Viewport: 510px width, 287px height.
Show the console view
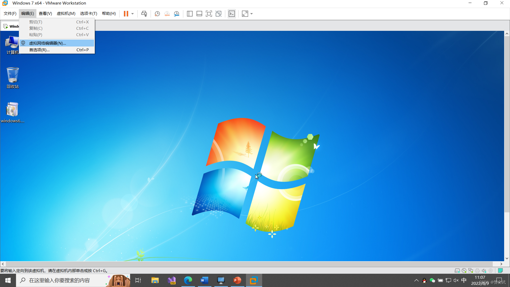[x=232, y=14]
